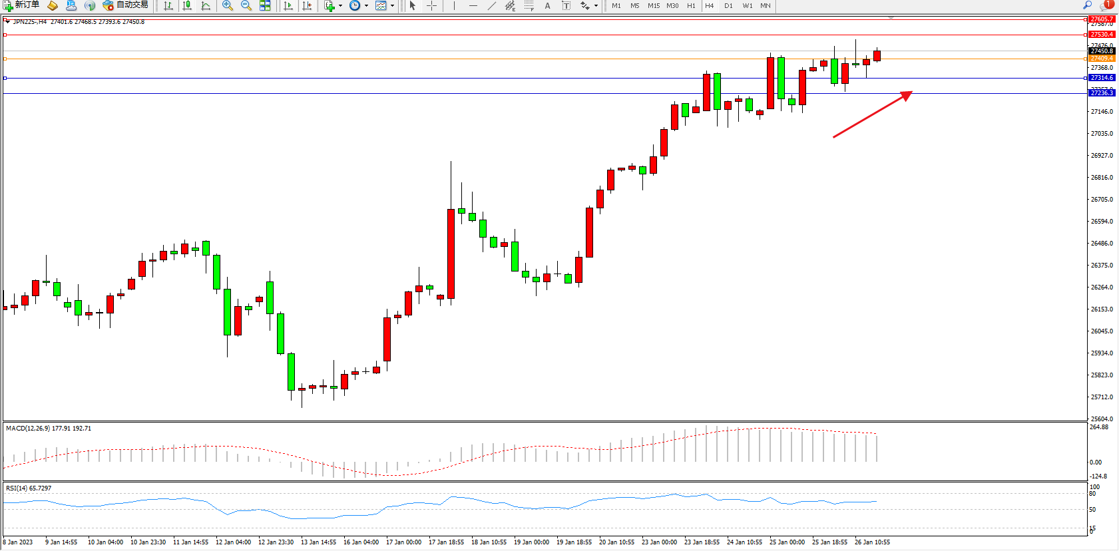This screenshot has width=1119, height=551.
Task: Switch timeframe to D1
Action: tap(728, 6)
